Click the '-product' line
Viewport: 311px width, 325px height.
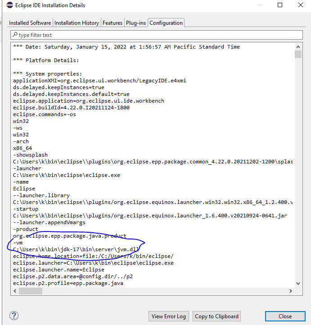point(26,229)
